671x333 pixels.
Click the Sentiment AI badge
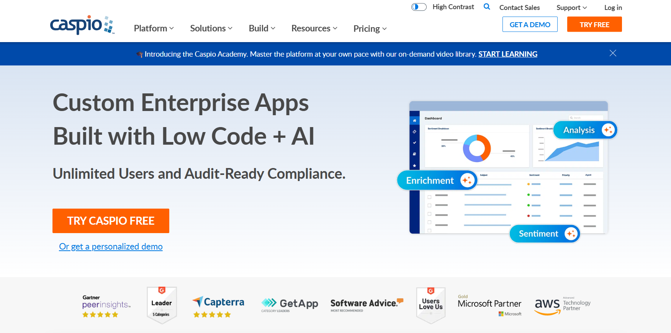pos(545,233)
